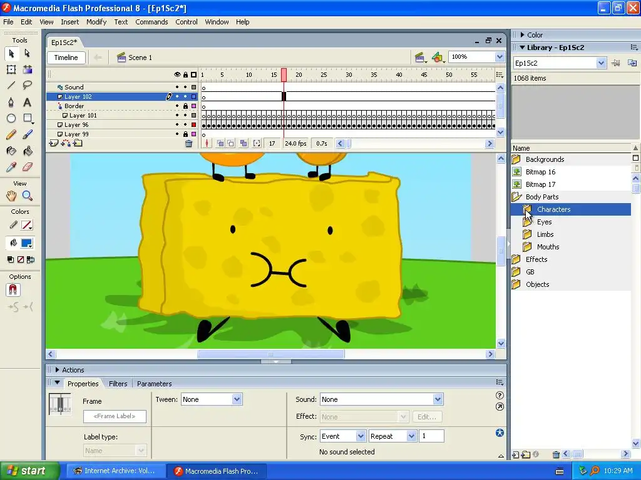The width and height of the screenshot is (641, 480).
Task: Select the Eraser tool
Action: click(28, 167)
